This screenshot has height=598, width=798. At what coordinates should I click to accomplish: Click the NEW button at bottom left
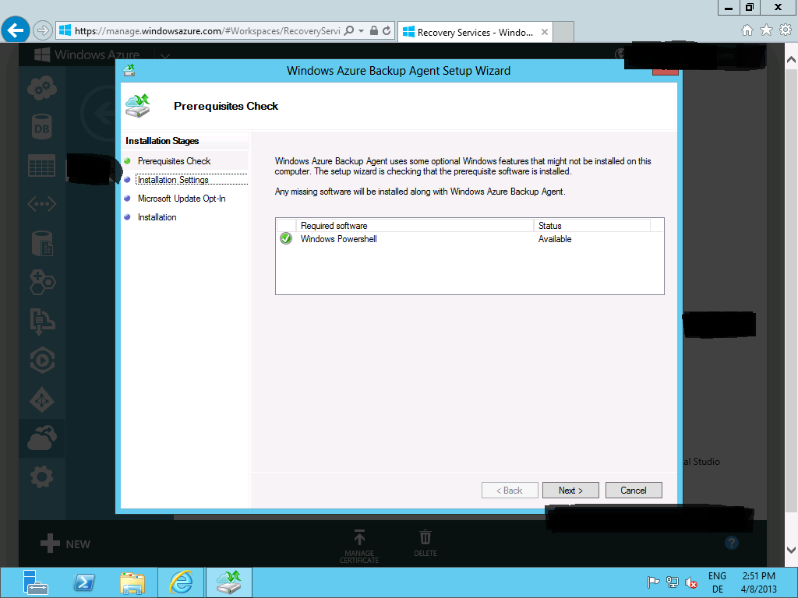[64, 543]
